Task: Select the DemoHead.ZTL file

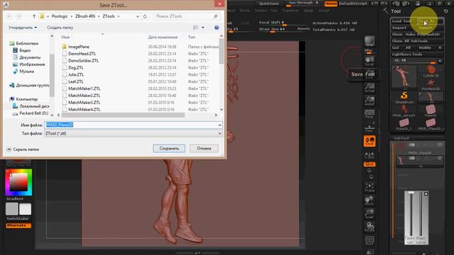Action: point(82,54)
